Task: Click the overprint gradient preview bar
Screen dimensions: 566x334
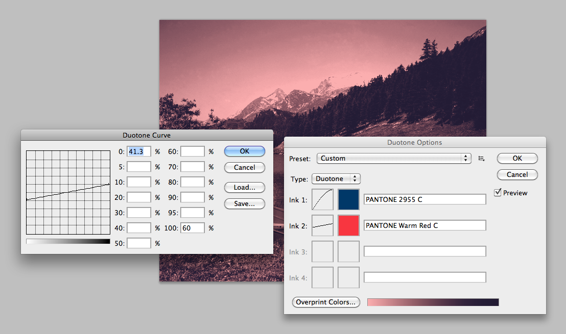Action: (x=433, y=302)
